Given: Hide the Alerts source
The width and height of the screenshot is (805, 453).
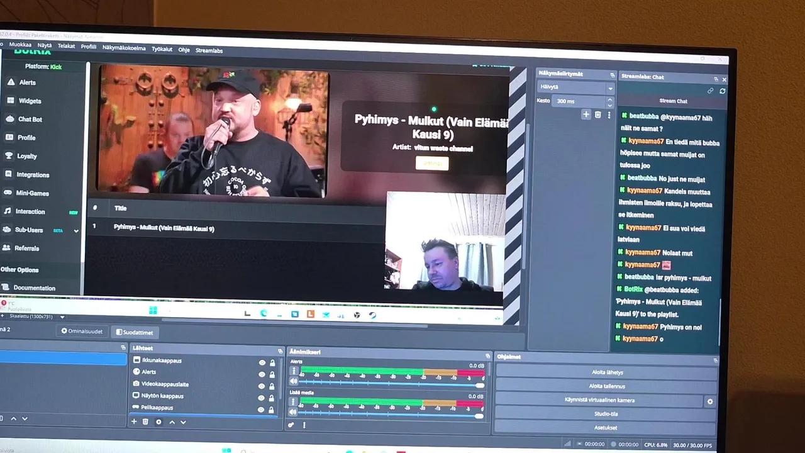Looking at the screenshot, I should point(262,374).
